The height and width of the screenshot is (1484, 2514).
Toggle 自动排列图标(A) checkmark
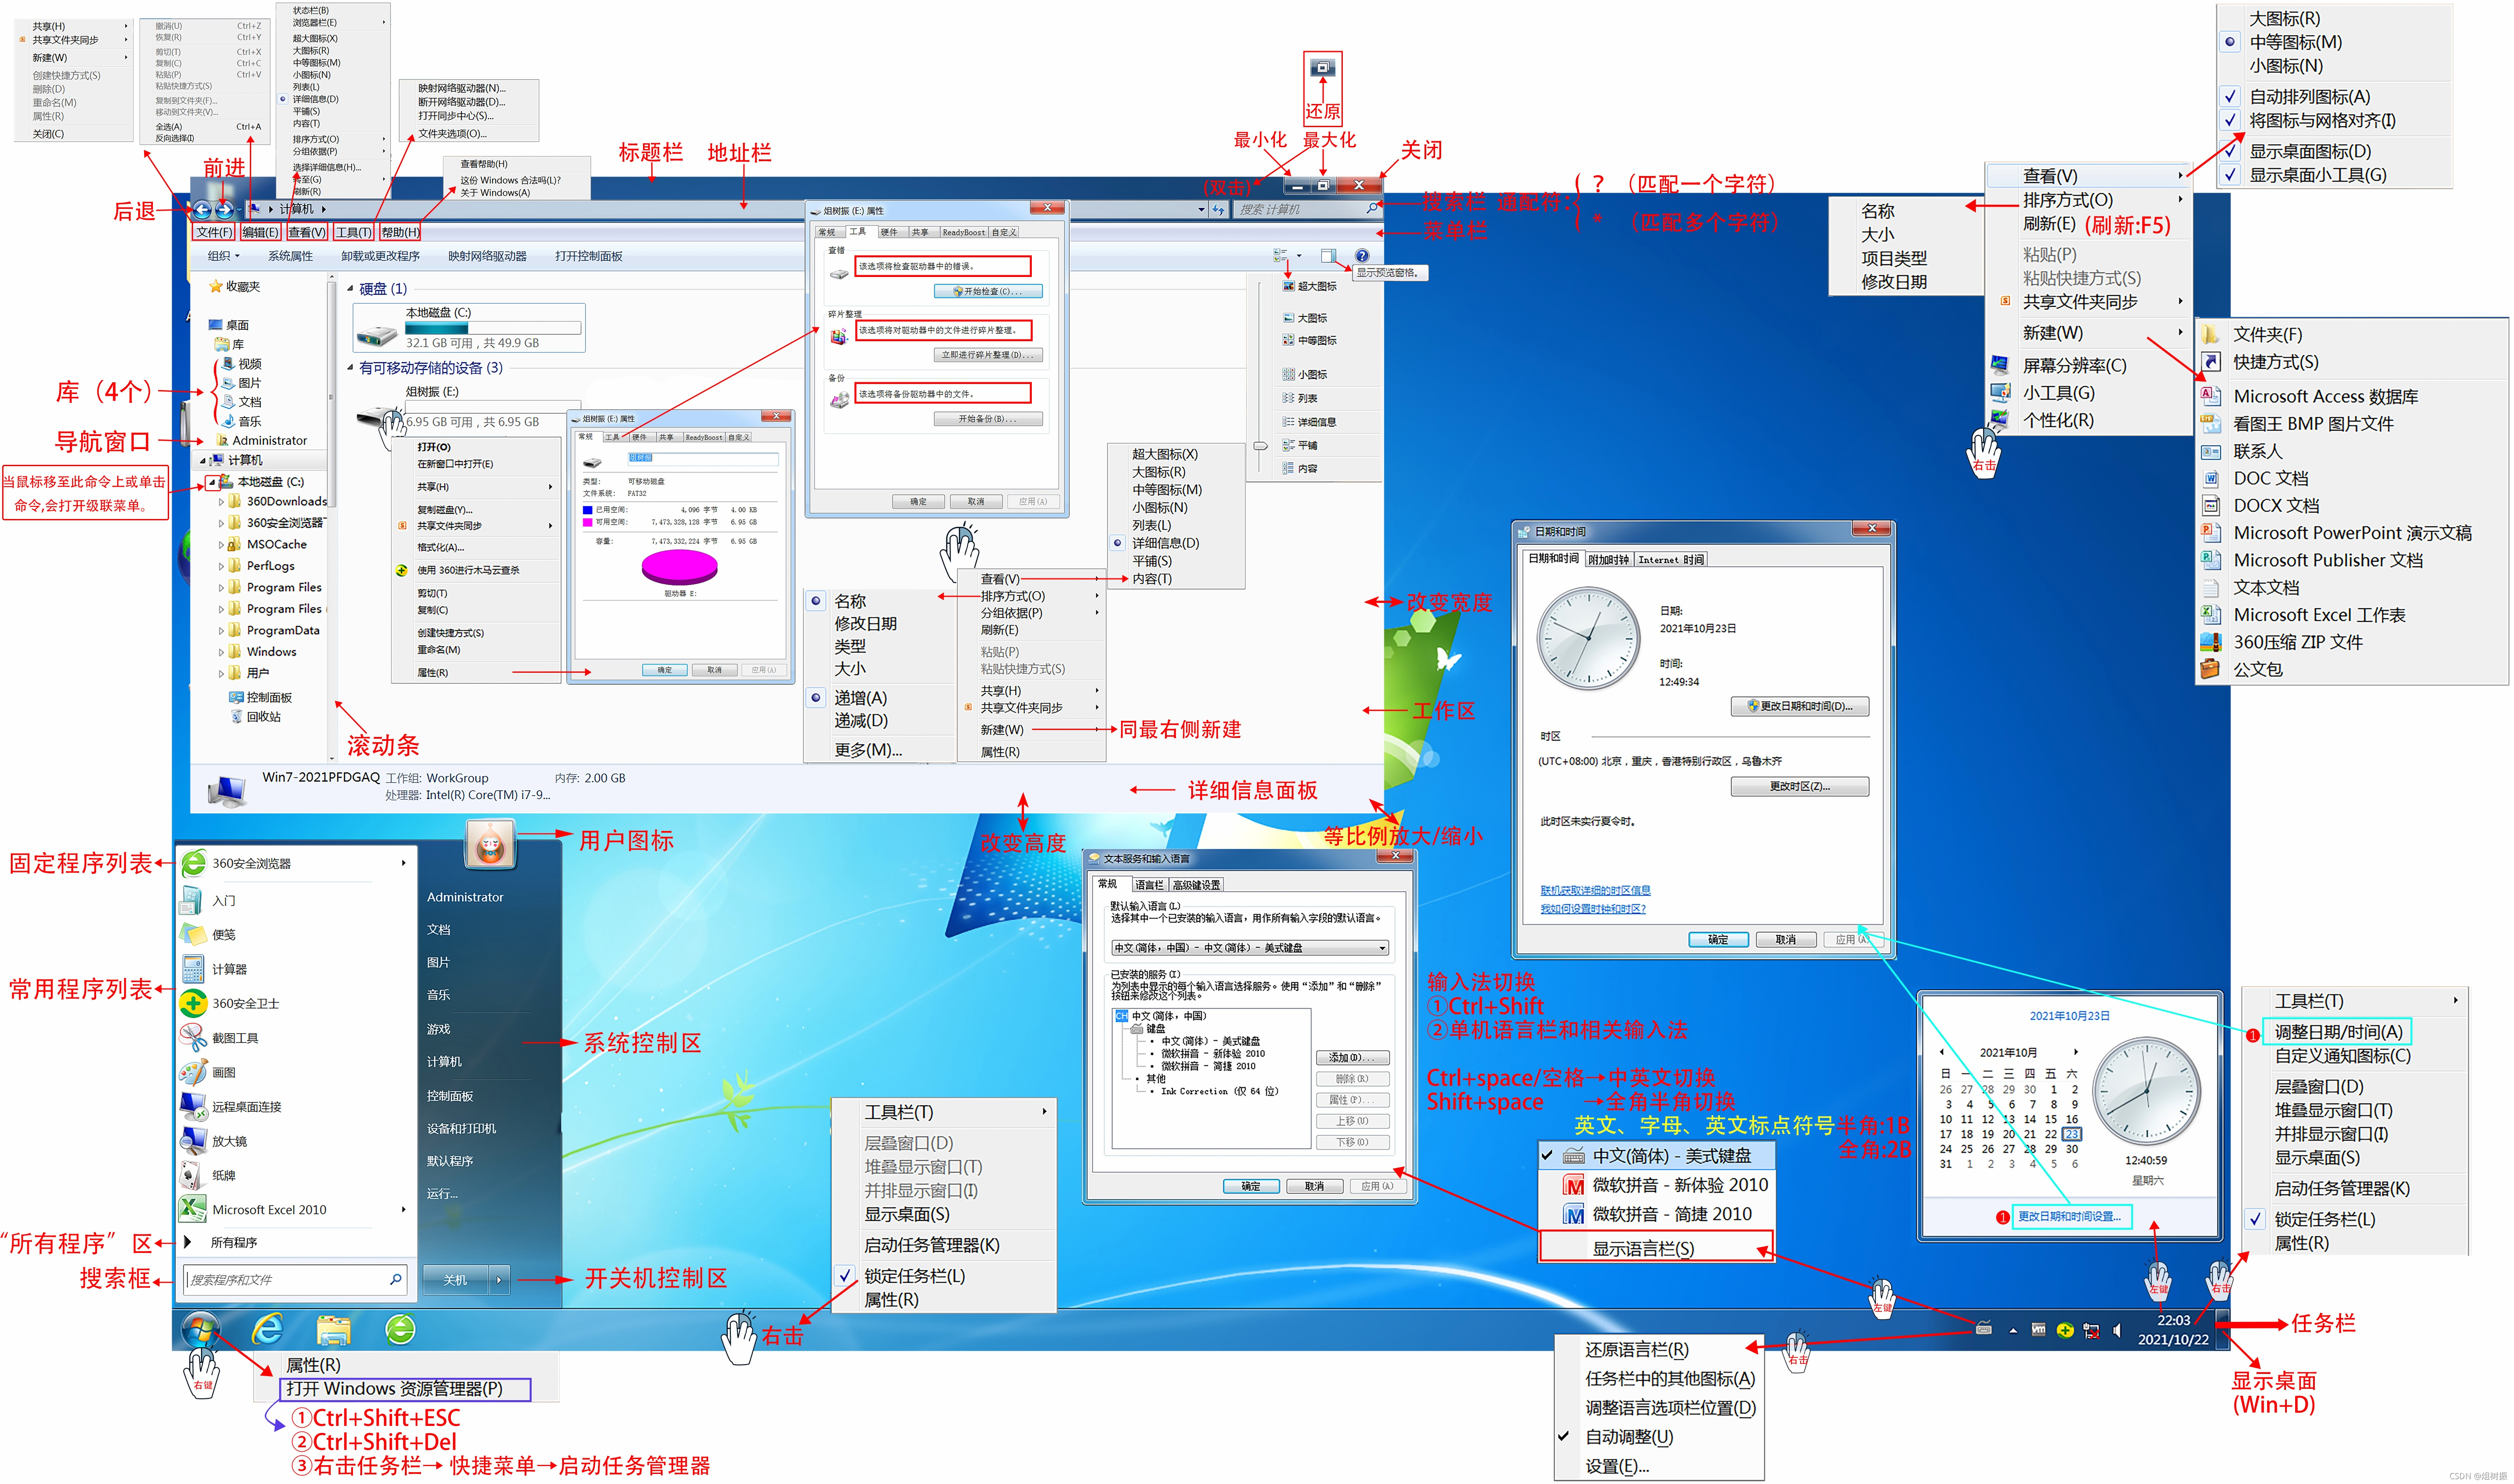[2310, 97]
